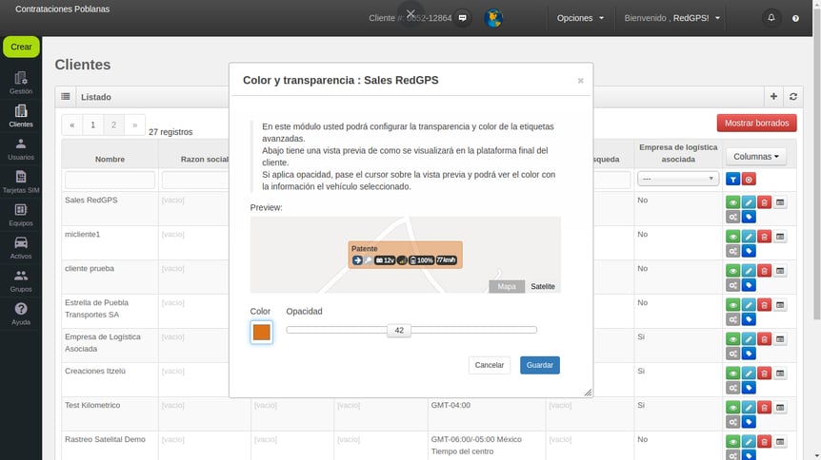This screenshot has height=460, width=821.
Task: Switch preview to Satelite view
Action: pyautogui.click(x=543, y=286)
